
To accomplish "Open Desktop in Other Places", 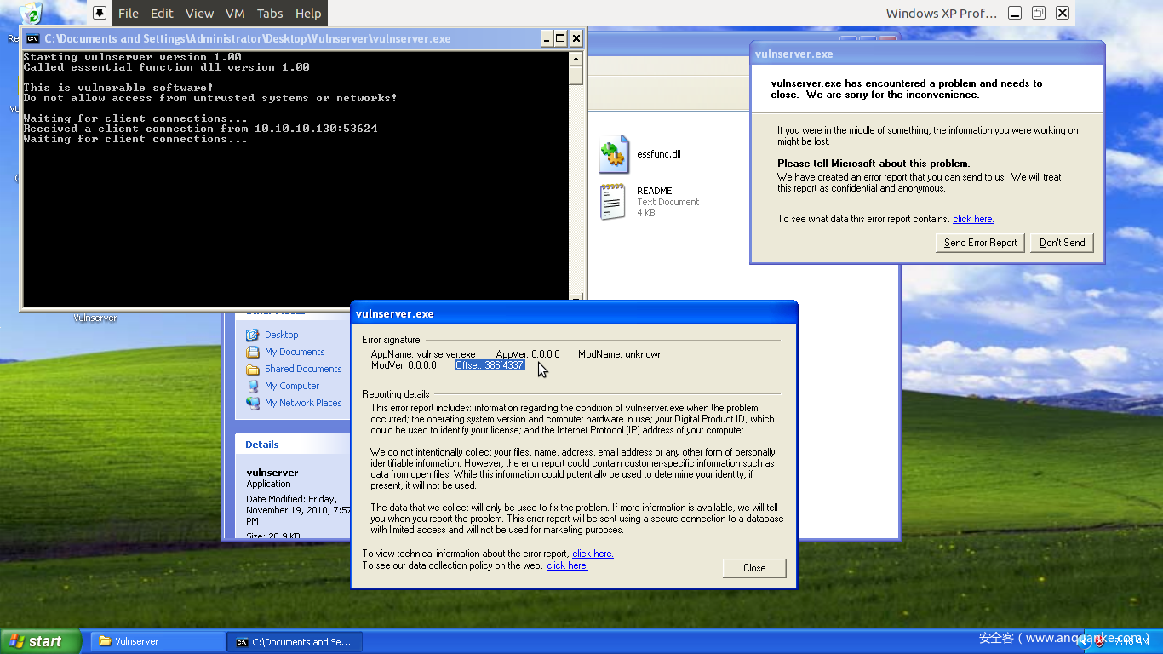I will pyautogui.click(x=281, y=335).
